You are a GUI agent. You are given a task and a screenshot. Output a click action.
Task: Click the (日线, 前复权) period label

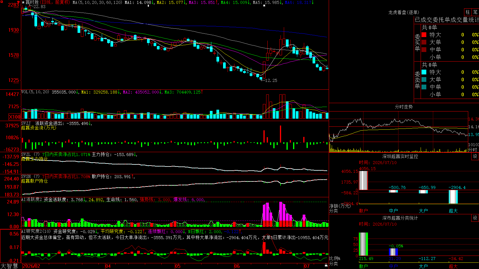55,2
